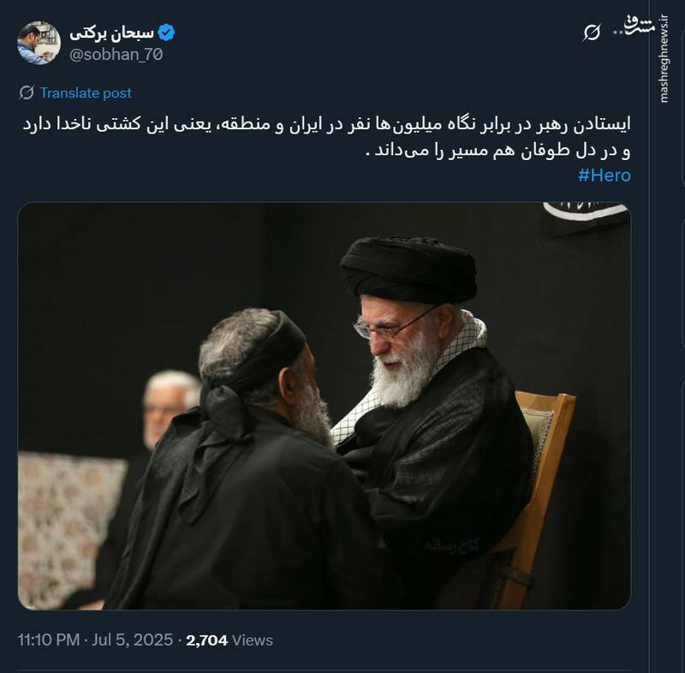
Task: Click the blue verified badge
Action: click(166, 33)
